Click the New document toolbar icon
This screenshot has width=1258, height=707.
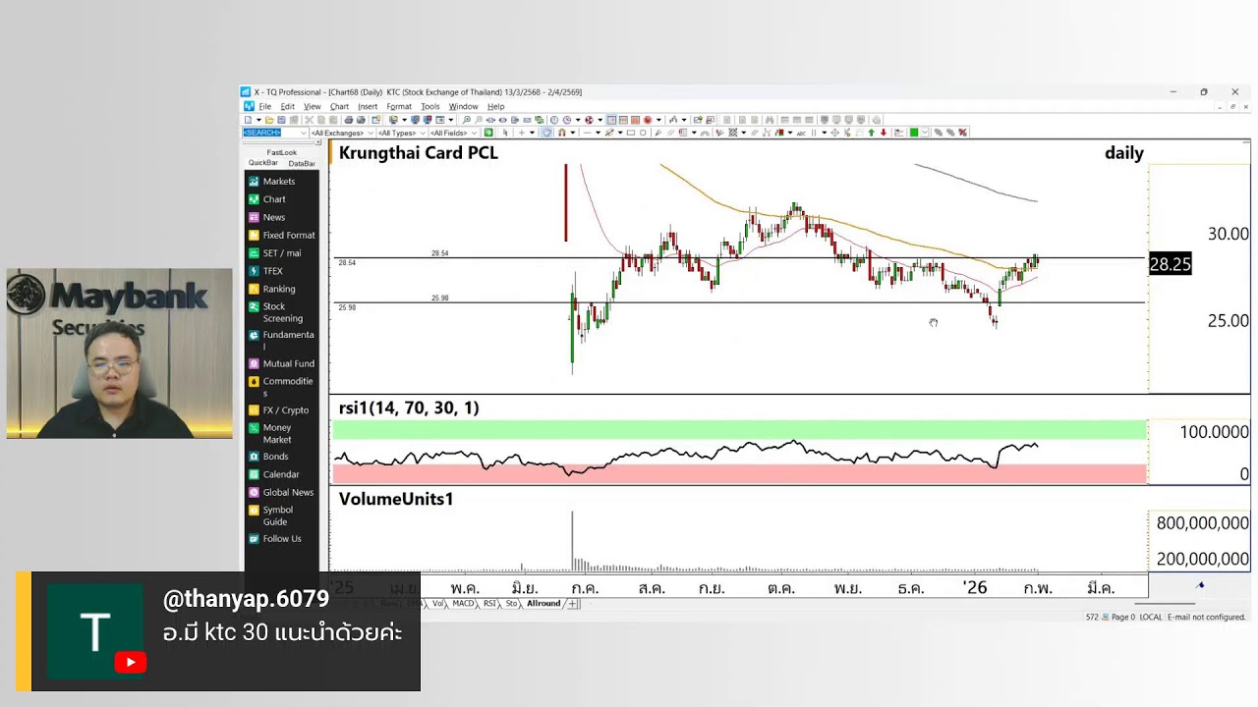247,120
